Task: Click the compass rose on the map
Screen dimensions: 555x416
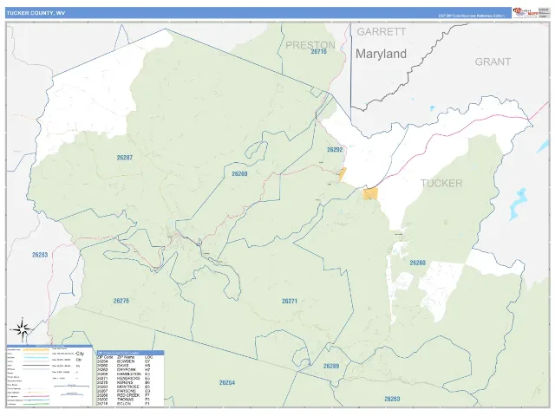Action: point(23,329)
